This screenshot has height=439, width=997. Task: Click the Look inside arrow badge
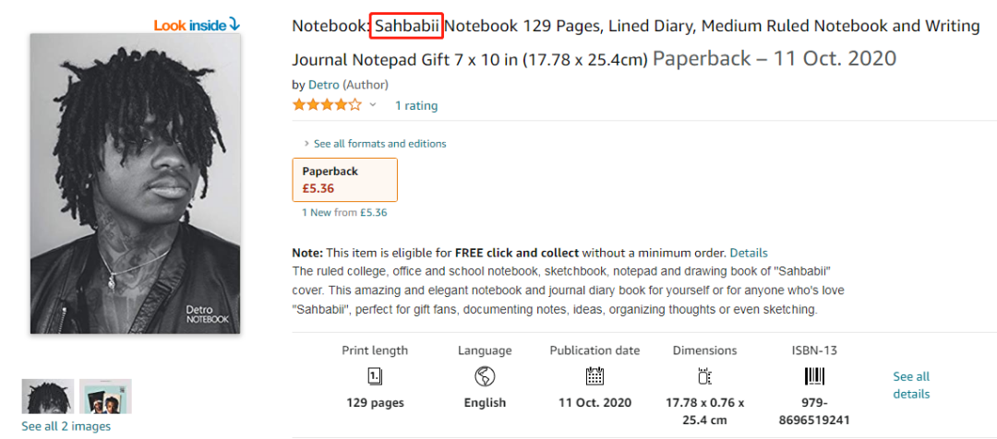coord(197,25)
